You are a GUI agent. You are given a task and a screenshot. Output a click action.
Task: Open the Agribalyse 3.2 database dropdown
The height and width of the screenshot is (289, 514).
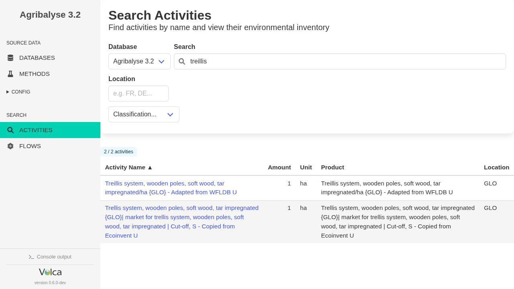139,61
